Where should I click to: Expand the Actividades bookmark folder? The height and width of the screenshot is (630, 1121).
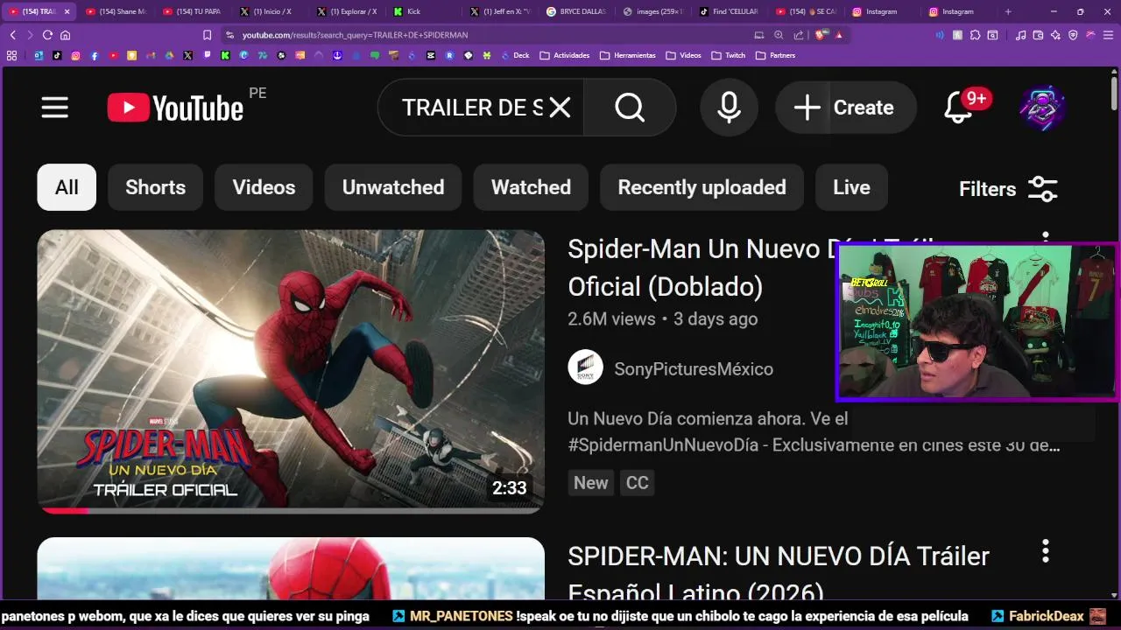click(x=565, y=55)
